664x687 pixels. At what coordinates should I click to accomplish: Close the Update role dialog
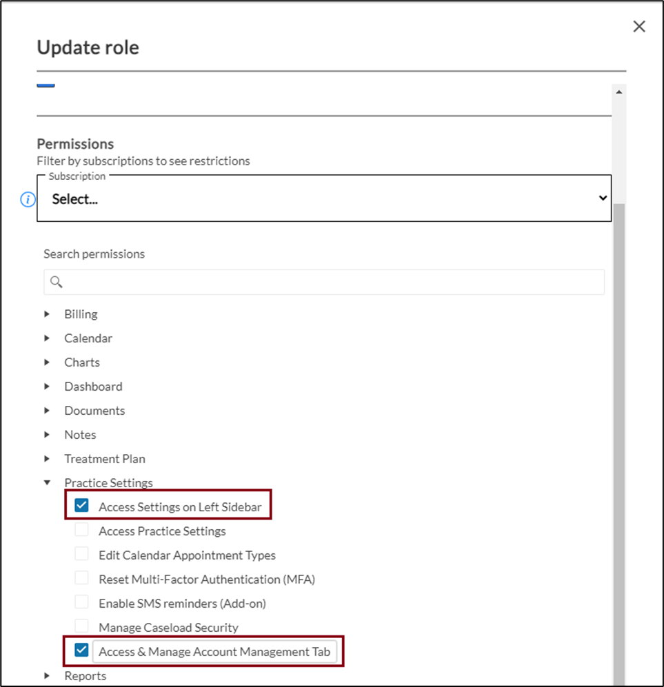(x=639, y=27)
